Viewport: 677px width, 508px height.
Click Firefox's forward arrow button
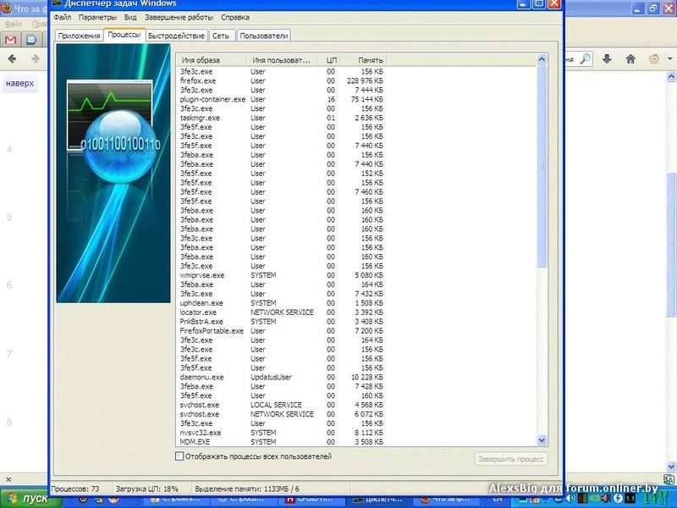pos(36,58)
